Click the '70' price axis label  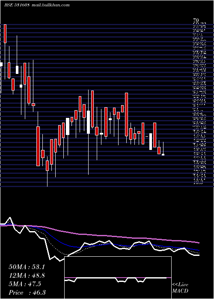tap(196, 20)
